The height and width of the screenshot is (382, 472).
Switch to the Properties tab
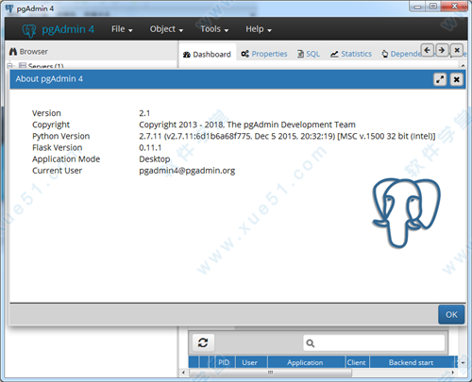coord(264,54)
